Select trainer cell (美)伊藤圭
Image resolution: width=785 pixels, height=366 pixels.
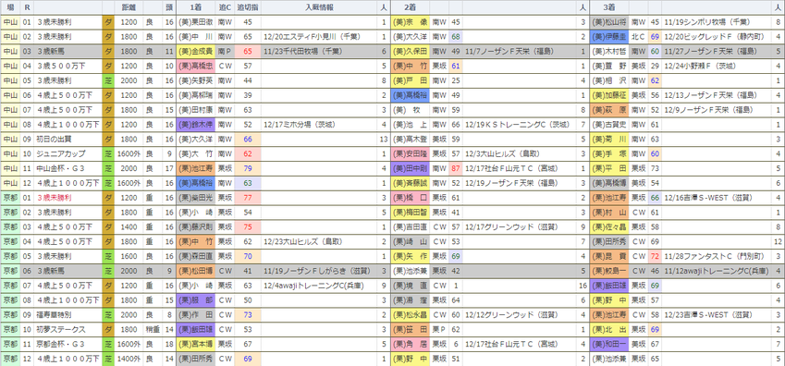(608, 37)
